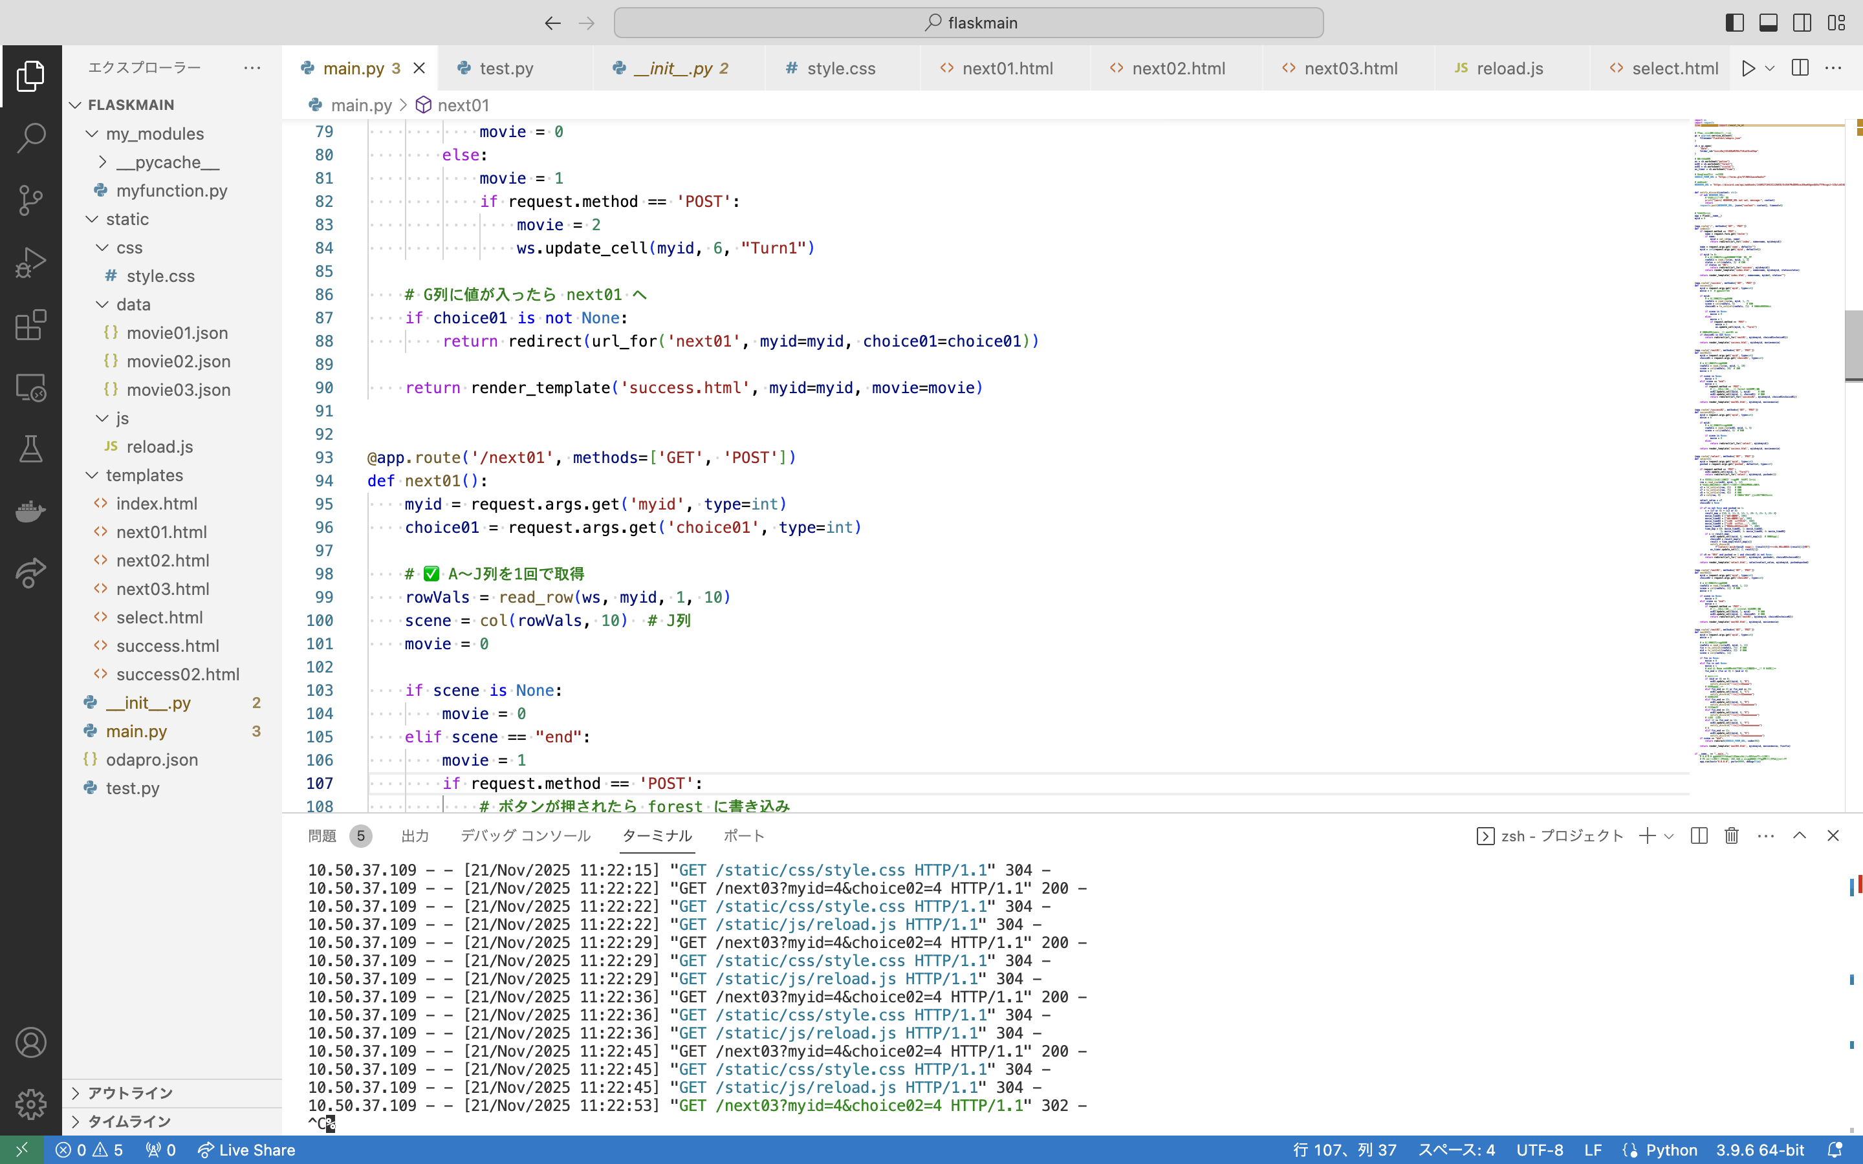Click the Python interpreter version in status bar

coord(1759,1150)
